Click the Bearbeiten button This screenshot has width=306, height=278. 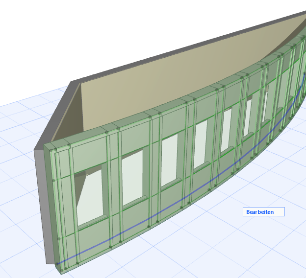coord(264,212)
